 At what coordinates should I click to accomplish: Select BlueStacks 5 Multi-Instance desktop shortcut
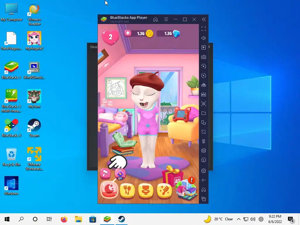pos(11,101)
